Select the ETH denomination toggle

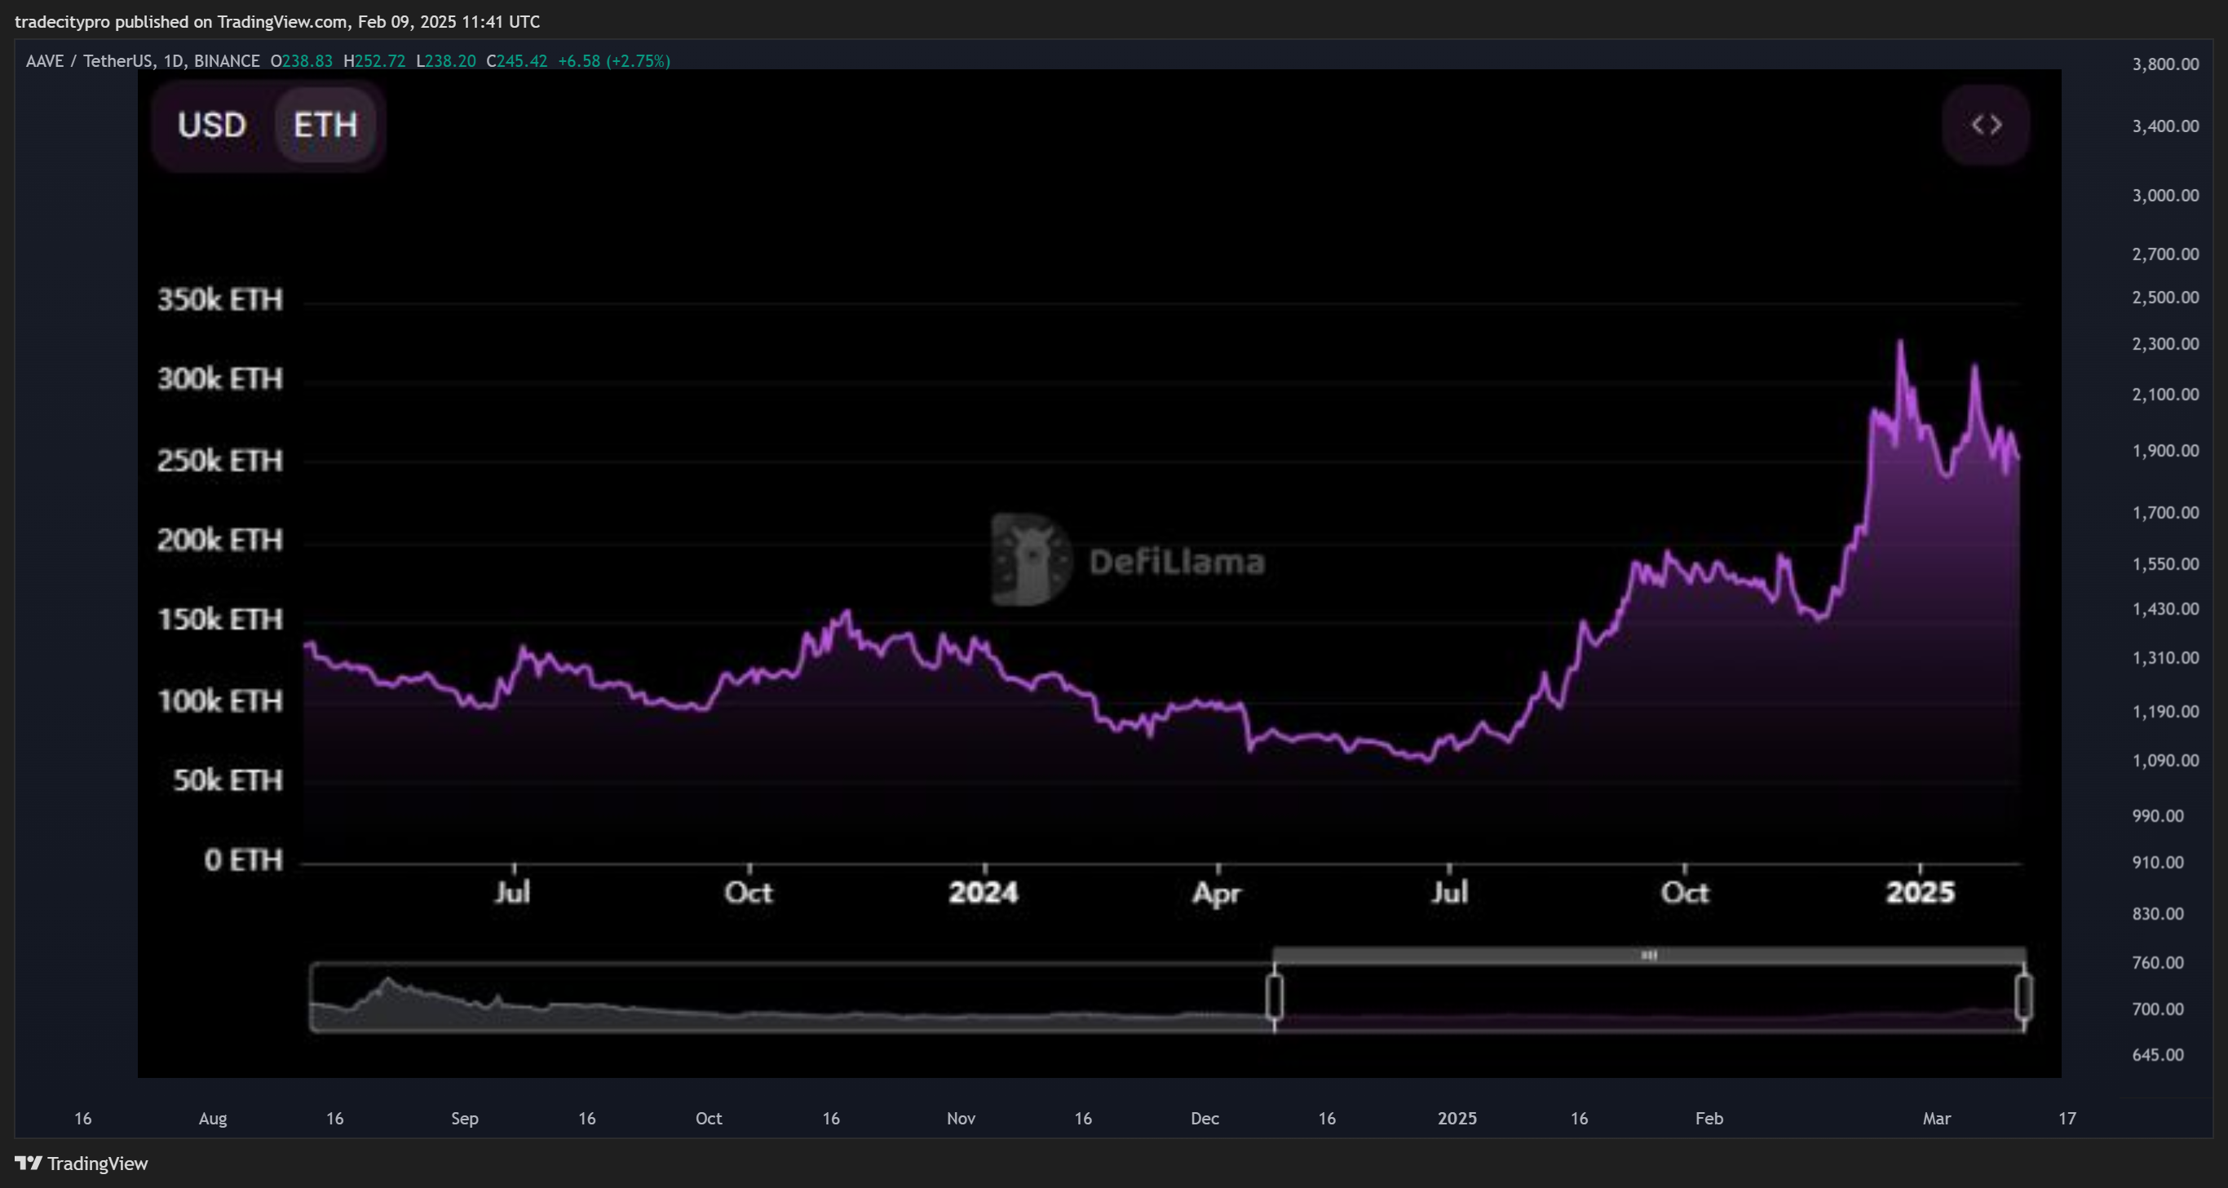325,126
